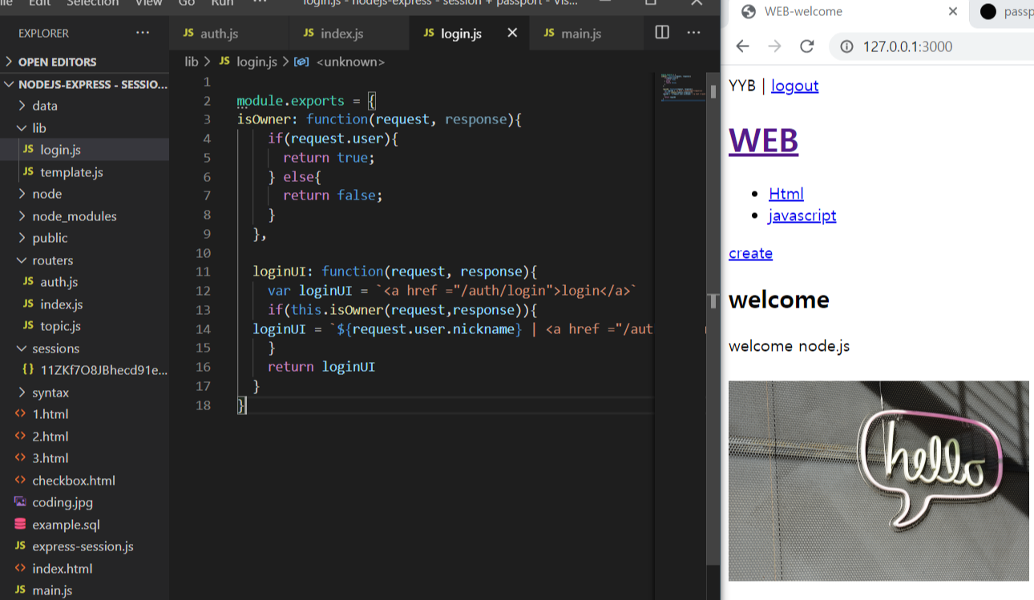Screen dimensions: 1034x600
Task: Open 3.html in explorer
Action: [50, 458]
